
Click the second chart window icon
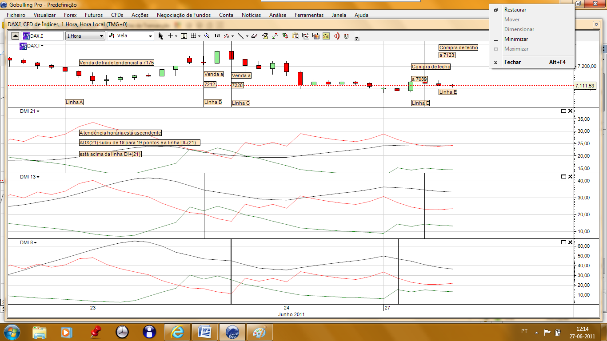coord(306,36)
